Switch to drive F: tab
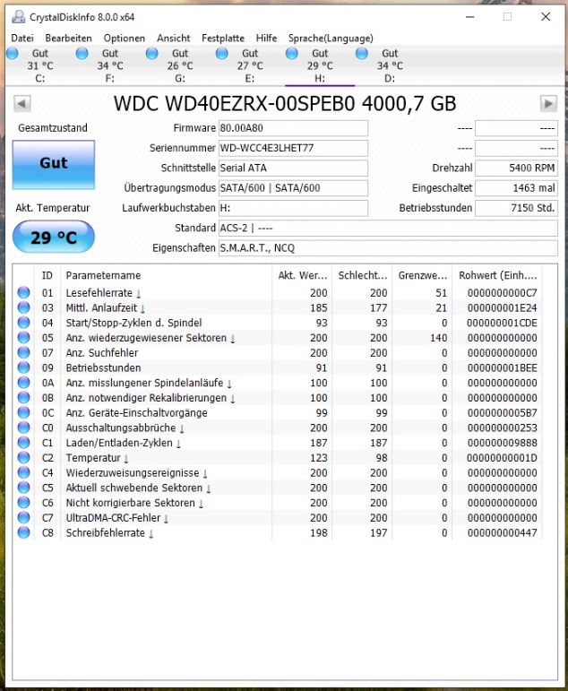 (110, 65)
